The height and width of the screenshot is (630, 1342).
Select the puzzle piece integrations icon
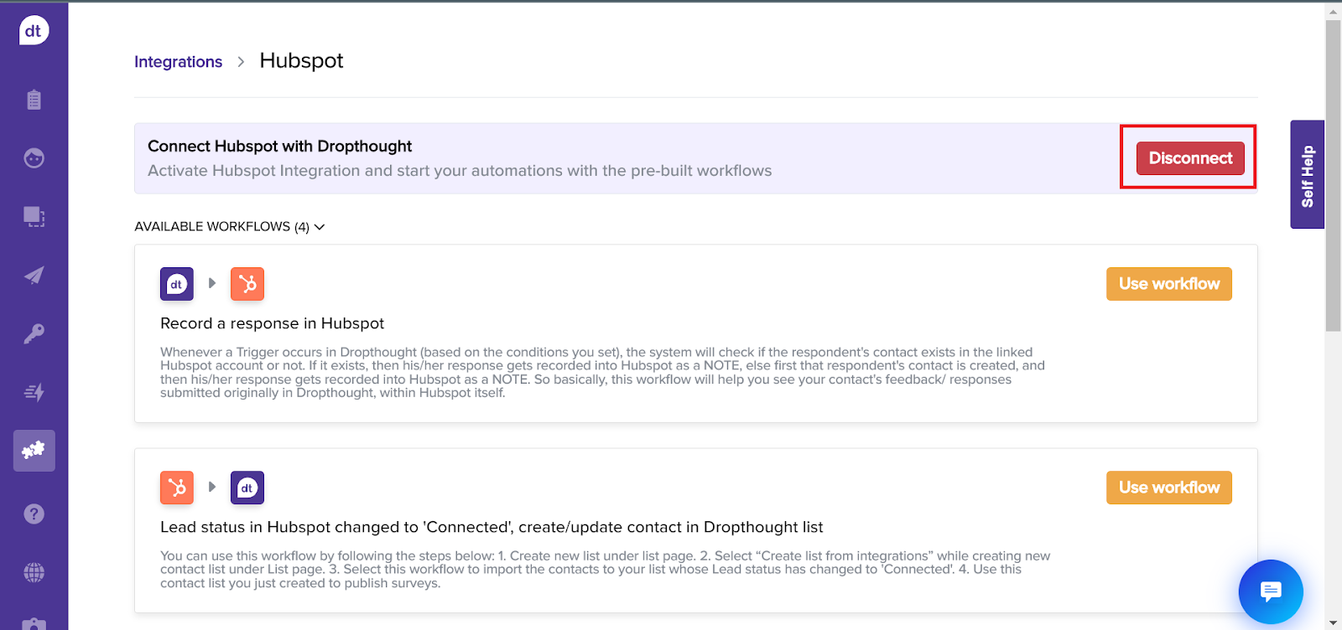[34, 451]
